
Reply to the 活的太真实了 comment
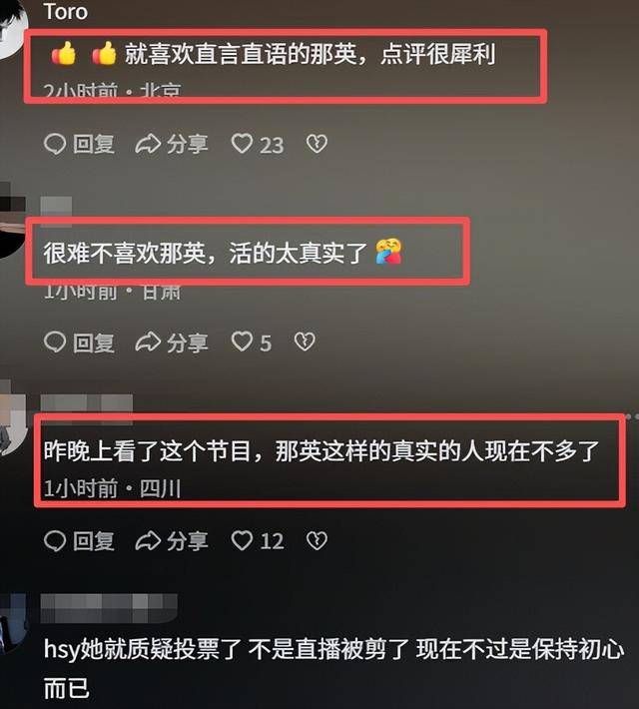(x=79, y=343)
